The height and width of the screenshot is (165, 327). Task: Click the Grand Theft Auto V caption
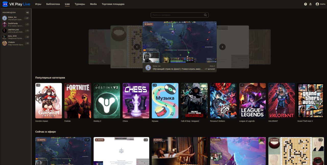click(x=305, y=121)
